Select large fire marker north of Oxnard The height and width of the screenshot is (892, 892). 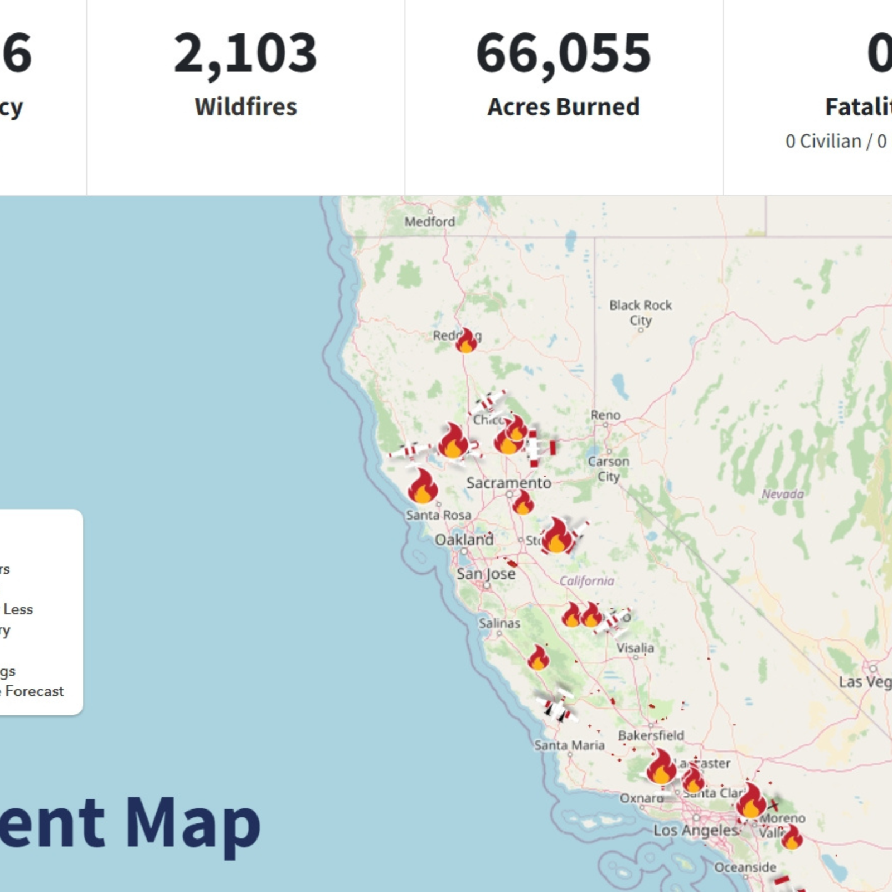[x=661, y=767]
